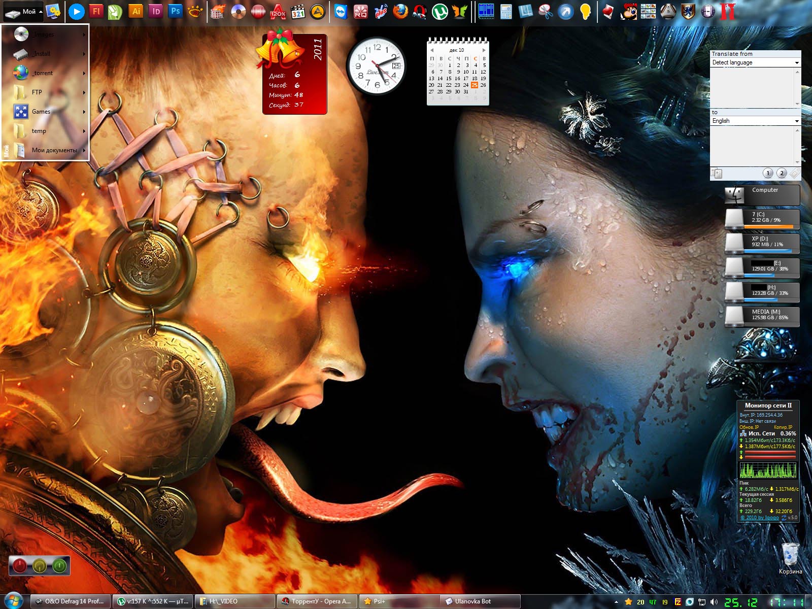Go to previous month in calendar
812x609 pixels.
[432, 50]
